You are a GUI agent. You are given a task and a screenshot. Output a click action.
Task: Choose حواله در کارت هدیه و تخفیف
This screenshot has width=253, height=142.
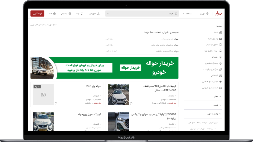[142, 51]
